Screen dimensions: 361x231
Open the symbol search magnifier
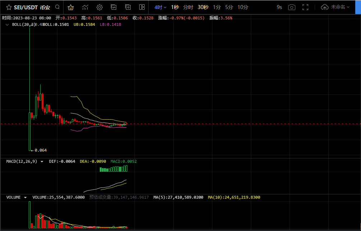[x=57, y=7]
